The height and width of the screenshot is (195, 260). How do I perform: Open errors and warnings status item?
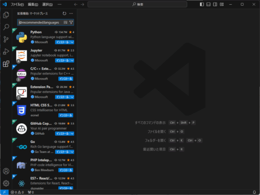[17, 192]
